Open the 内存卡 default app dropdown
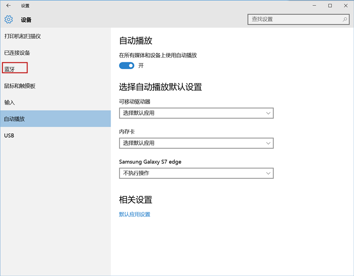The height and width of the screenshot is (276, 354). click(x=196, y=143)
